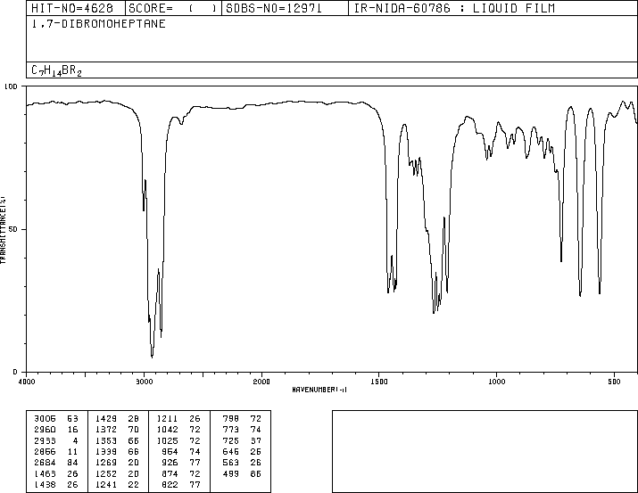Select the 725 peak table entry
Viewport: 638px width, 493px height.
231,440
